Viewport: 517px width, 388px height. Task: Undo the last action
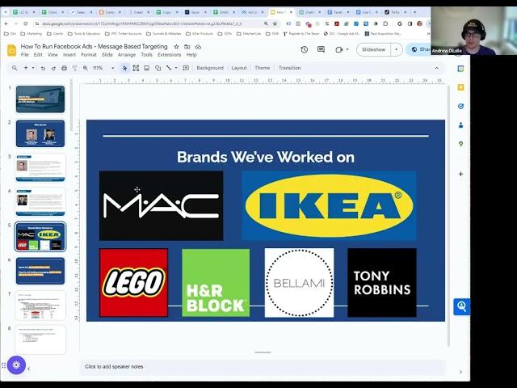[43, 68]
